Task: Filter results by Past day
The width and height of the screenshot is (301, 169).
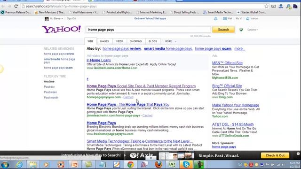Action: pyautogui.click(x=49, y=87)
